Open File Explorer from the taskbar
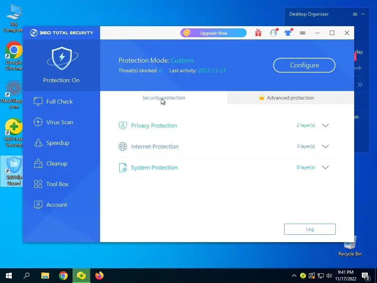The height and width of the screenshot is (283, 377). pyautogui.click(x=45, y=276)
